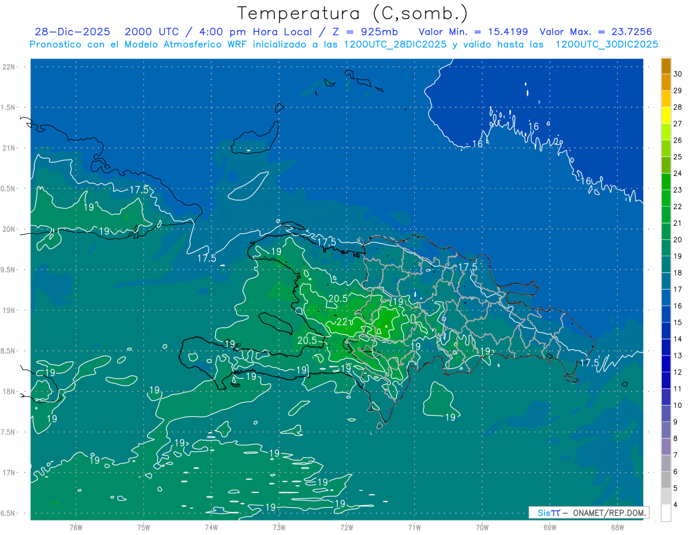693x535 pixels.
Task: Click the '8.5N' latitude axis label
Action: (9, 351)
